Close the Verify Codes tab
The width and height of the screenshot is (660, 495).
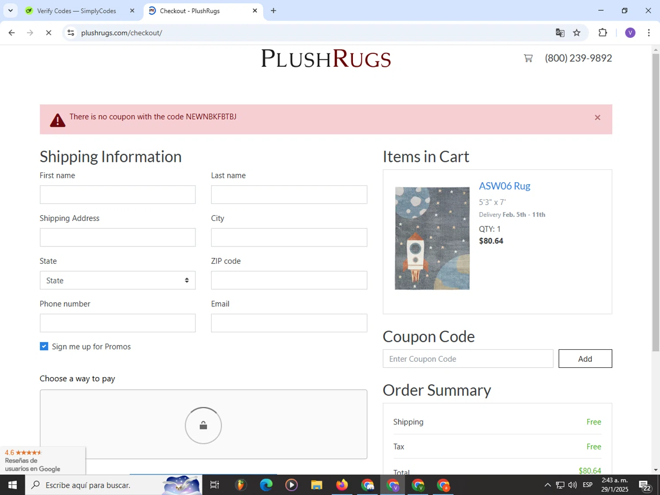point(132,11)
